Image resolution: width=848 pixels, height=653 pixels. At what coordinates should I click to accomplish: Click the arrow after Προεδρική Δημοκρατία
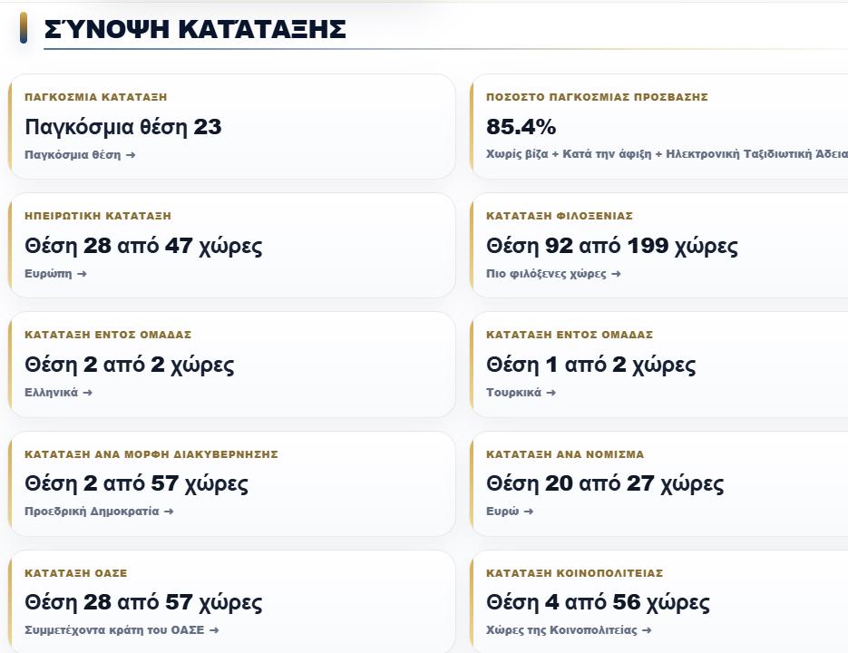tap(169, 512)
